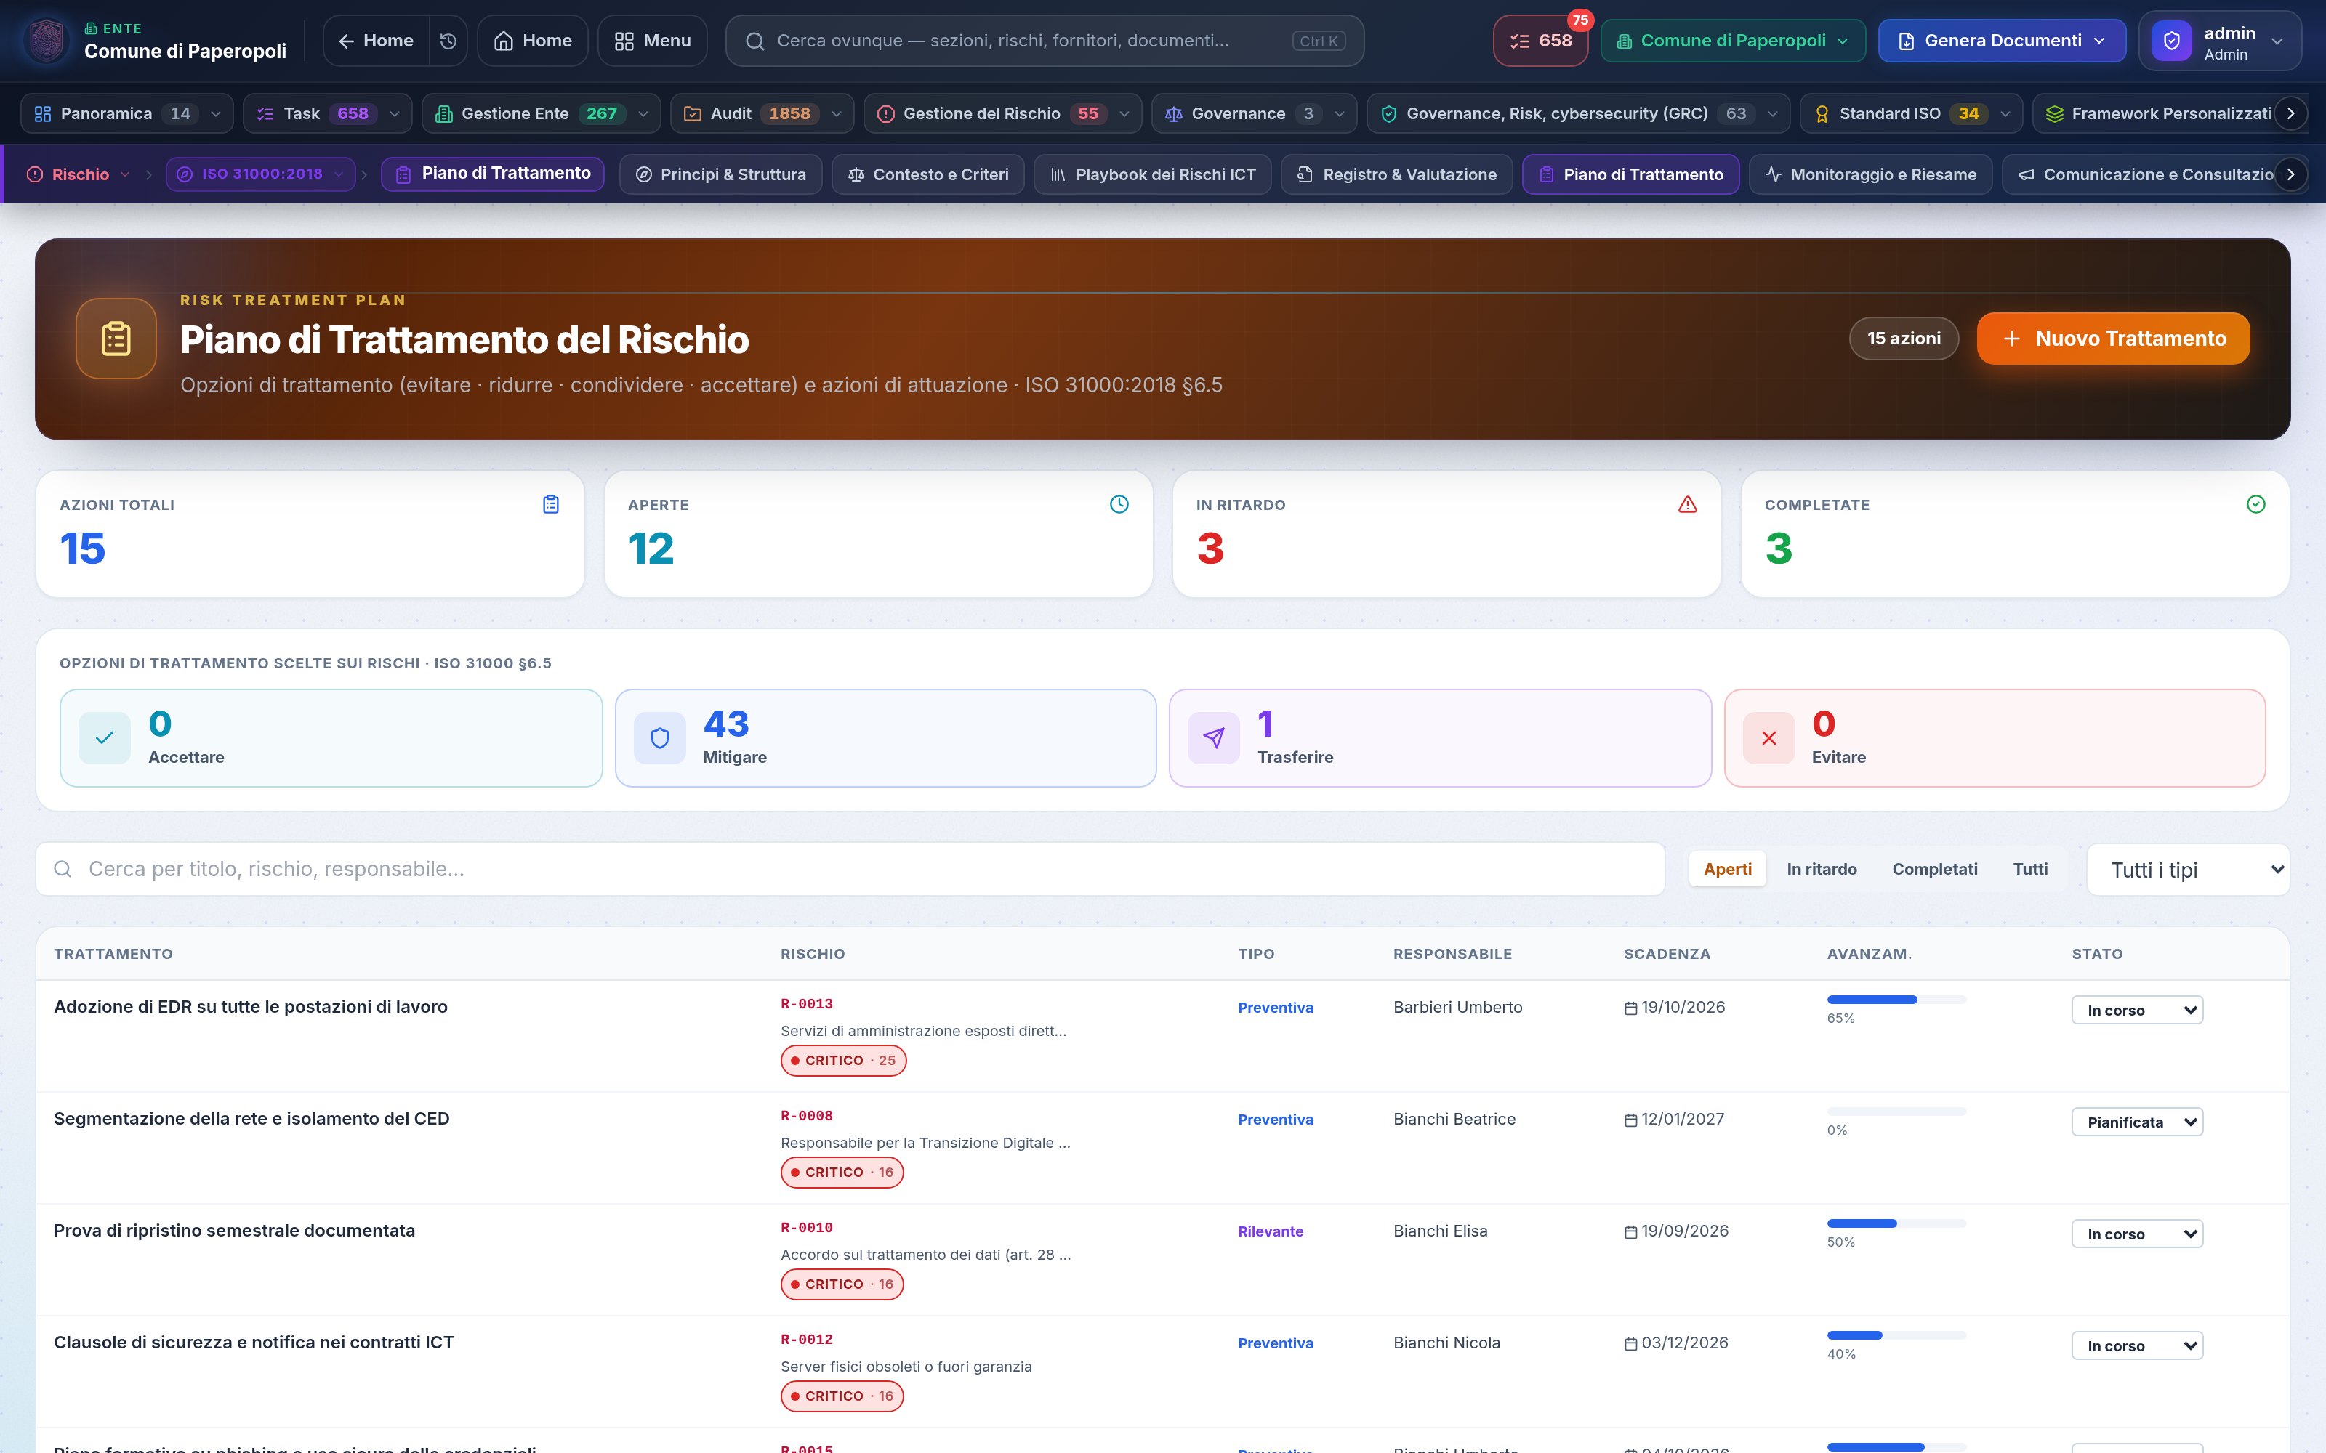
Task: Open the ISO 31000:2018 breadcrumb
Action: (x=260, y=174)
